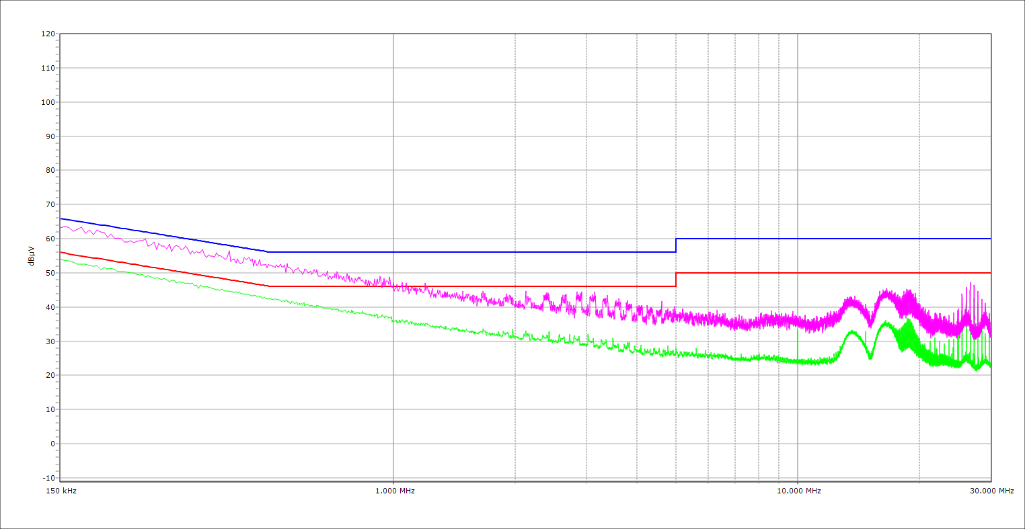Click the red limit line's vertical step
The image size is (1025, 529).
(676, 280)
